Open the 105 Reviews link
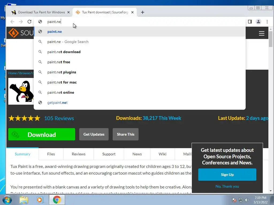The width and height of the screenshot is (274, 205). click(x=59, y=118)
